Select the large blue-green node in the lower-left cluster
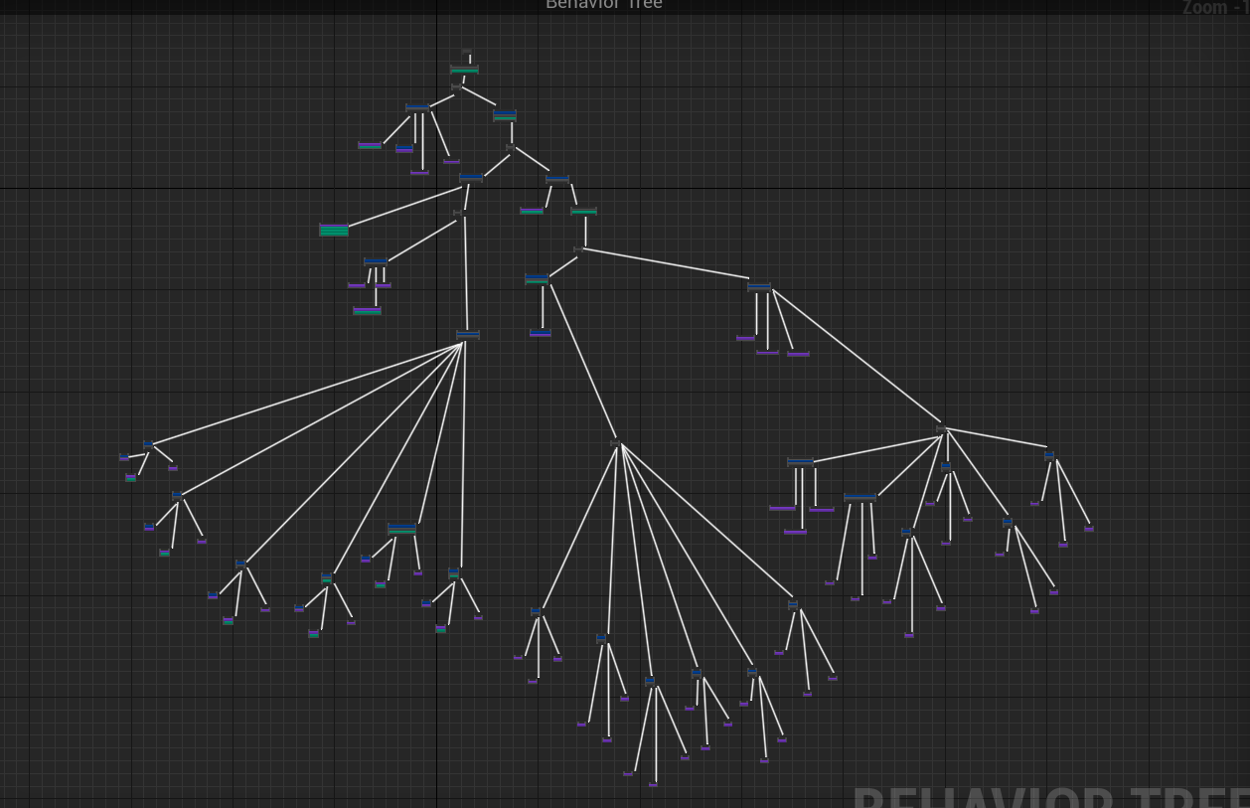The width and height of the screenshot is (1250, 808). pyautogui.click(x=401, y=529)
